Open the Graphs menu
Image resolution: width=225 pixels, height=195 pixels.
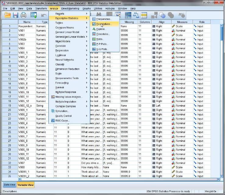[x=87, y=9]
